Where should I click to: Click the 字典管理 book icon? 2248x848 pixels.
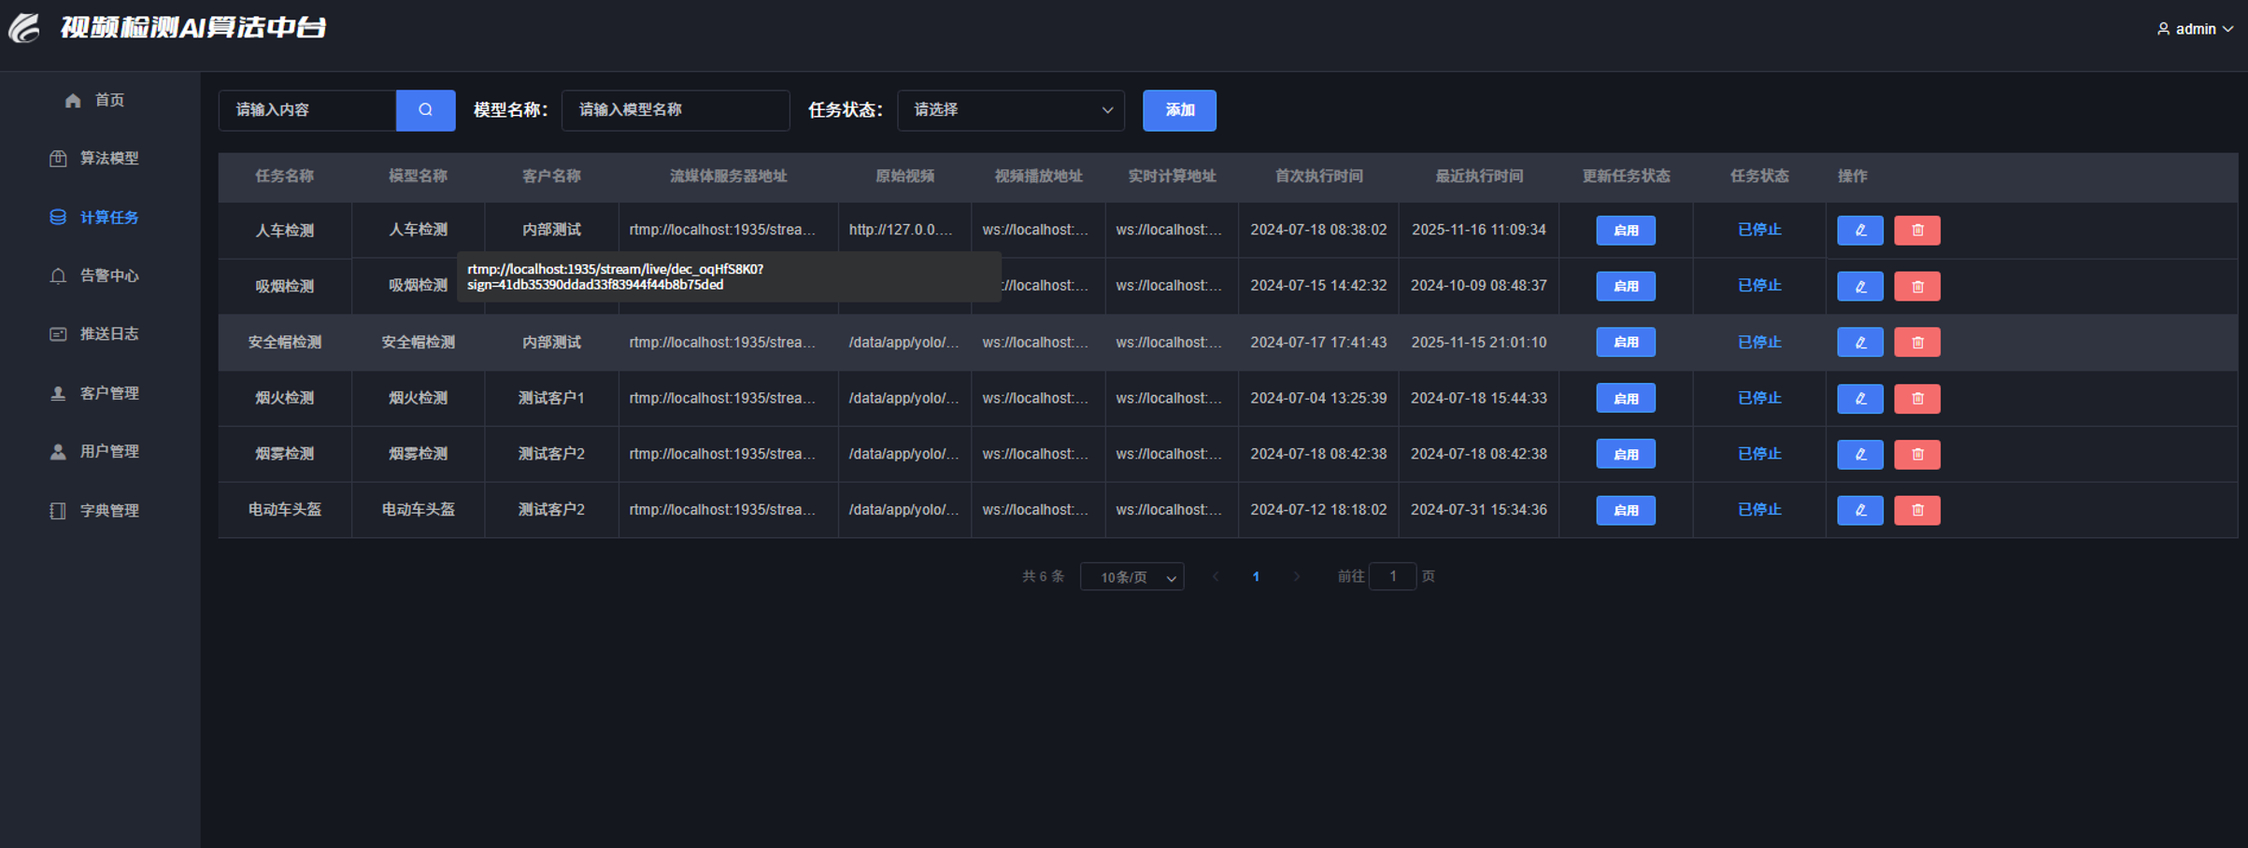point(58,510)
